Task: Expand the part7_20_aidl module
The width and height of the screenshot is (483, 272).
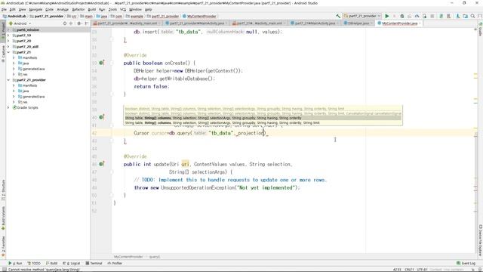Action: 8,47
